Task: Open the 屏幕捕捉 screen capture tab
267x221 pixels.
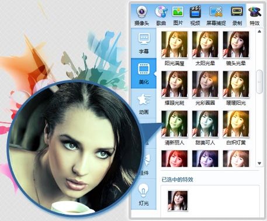Action: coord(216,16)
